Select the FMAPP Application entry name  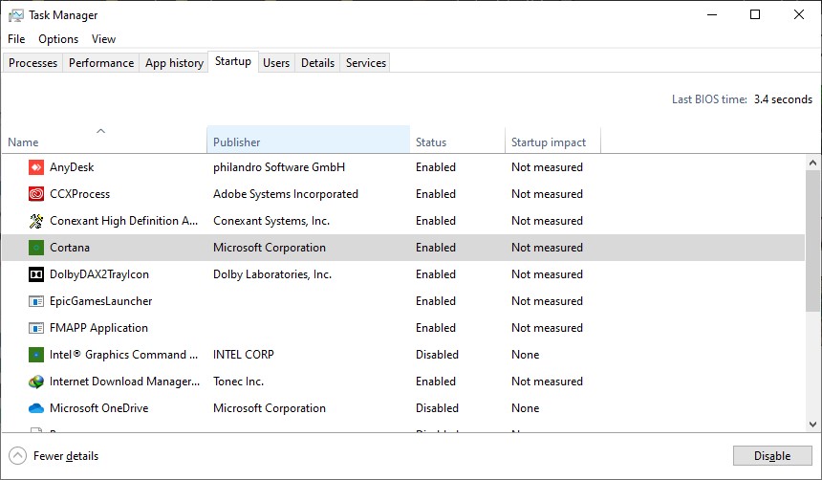point(98,328)
